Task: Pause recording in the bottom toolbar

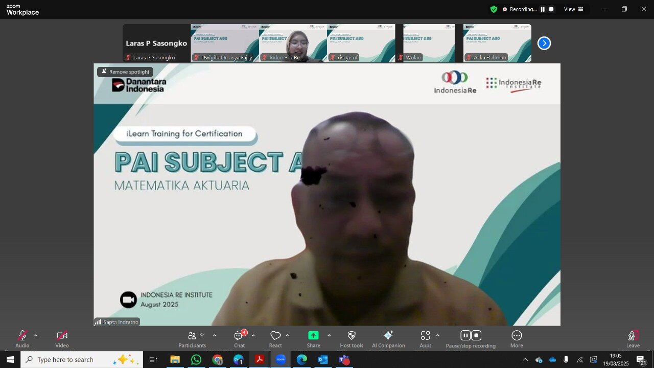Action: [465, 335]
